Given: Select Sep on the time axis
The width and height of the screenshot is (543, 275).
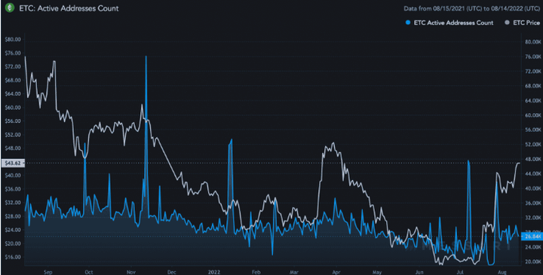Looking at the screenshot, I should point(48,271).
